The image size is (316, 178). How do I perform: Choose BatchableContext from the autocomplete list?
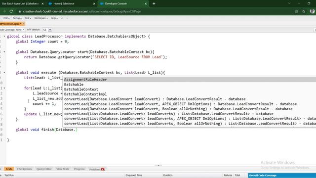190,89
